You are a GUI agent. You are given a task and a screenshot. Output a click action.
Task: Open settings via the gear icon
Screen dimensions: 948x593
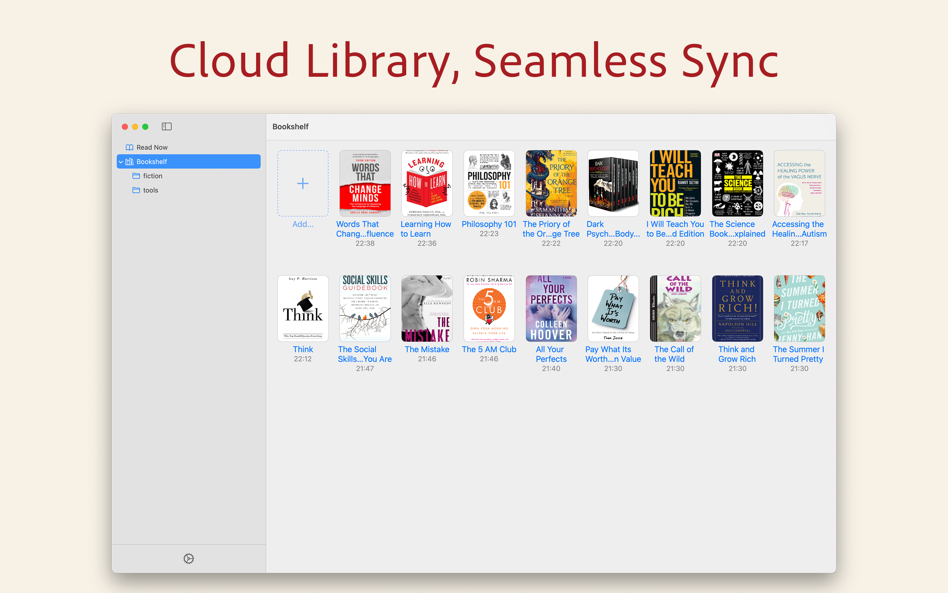click(188, 558)
